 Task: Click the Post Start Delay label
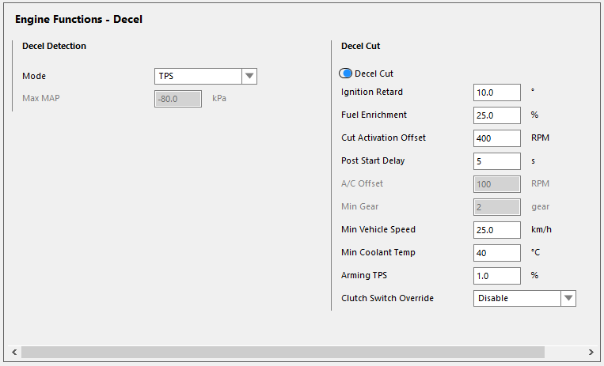click(x=373, y=160)
